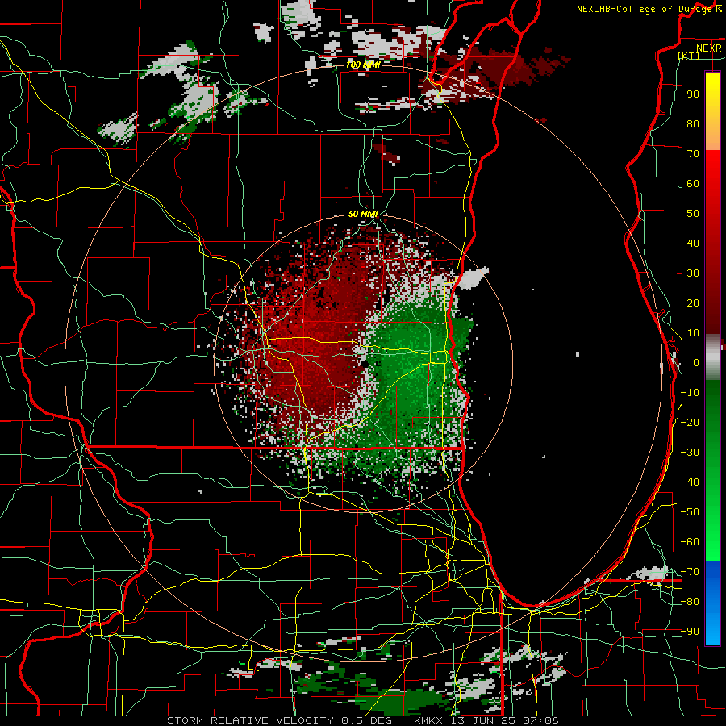The height and width of the screenshot is (726, 726).
Task: Click the -80 scale label
Action: click(x=690, y=602)
